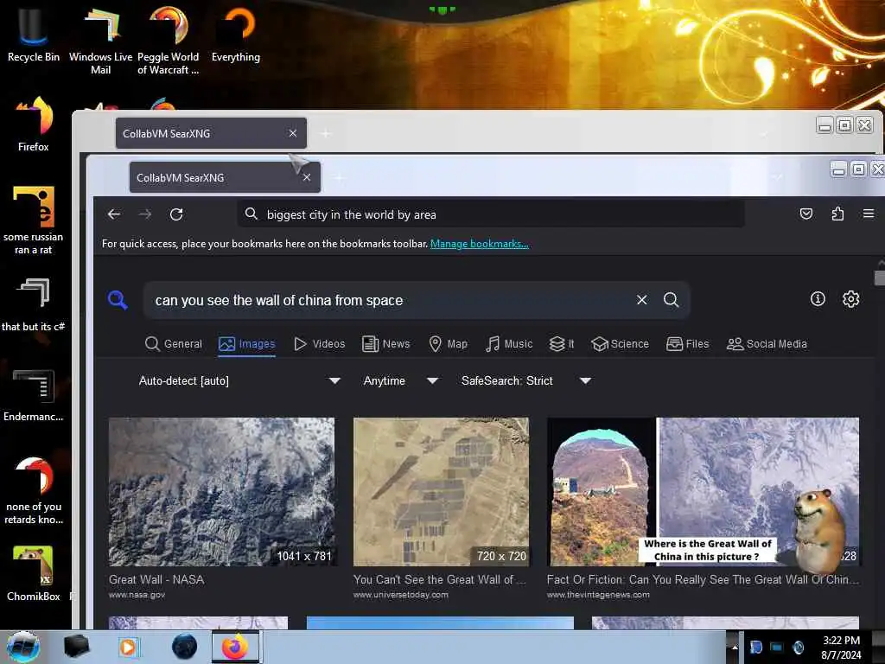Open the SearXNG info (i) icon

pos(818,299)
